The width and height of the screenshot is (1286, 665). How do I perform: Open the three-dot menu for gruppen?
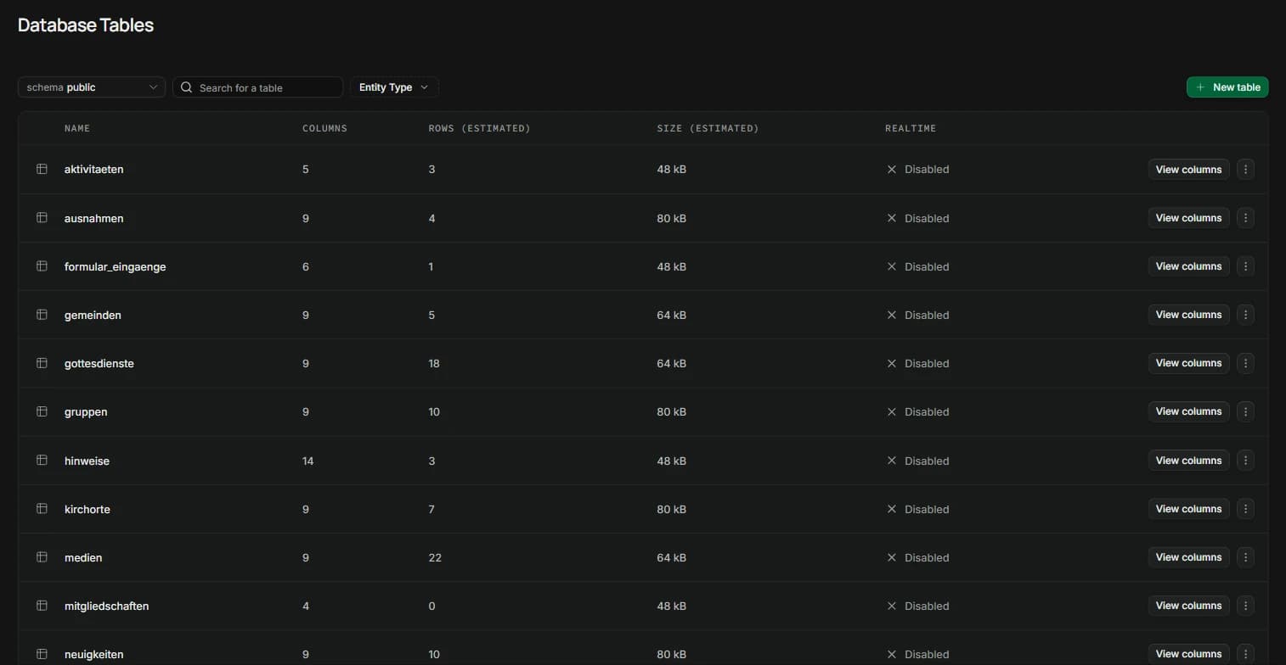pos(1246,411)
